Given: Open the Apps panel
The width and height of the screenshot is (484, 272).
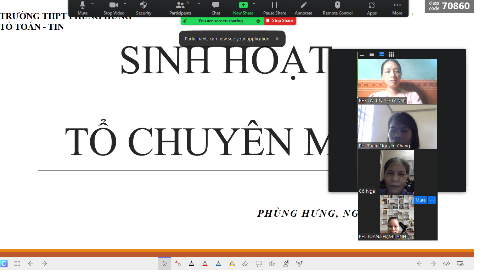Looking at the screenshot, I should click(x=372, y=8).
